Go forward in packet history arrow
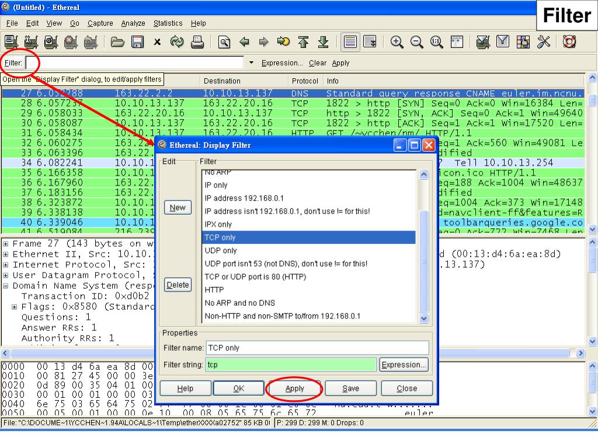The width and height of the screenshot is (598, 448). tap(263, 41)
